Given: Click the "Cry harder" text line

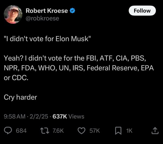Looking at the screenshot, I should click(20, 97).
